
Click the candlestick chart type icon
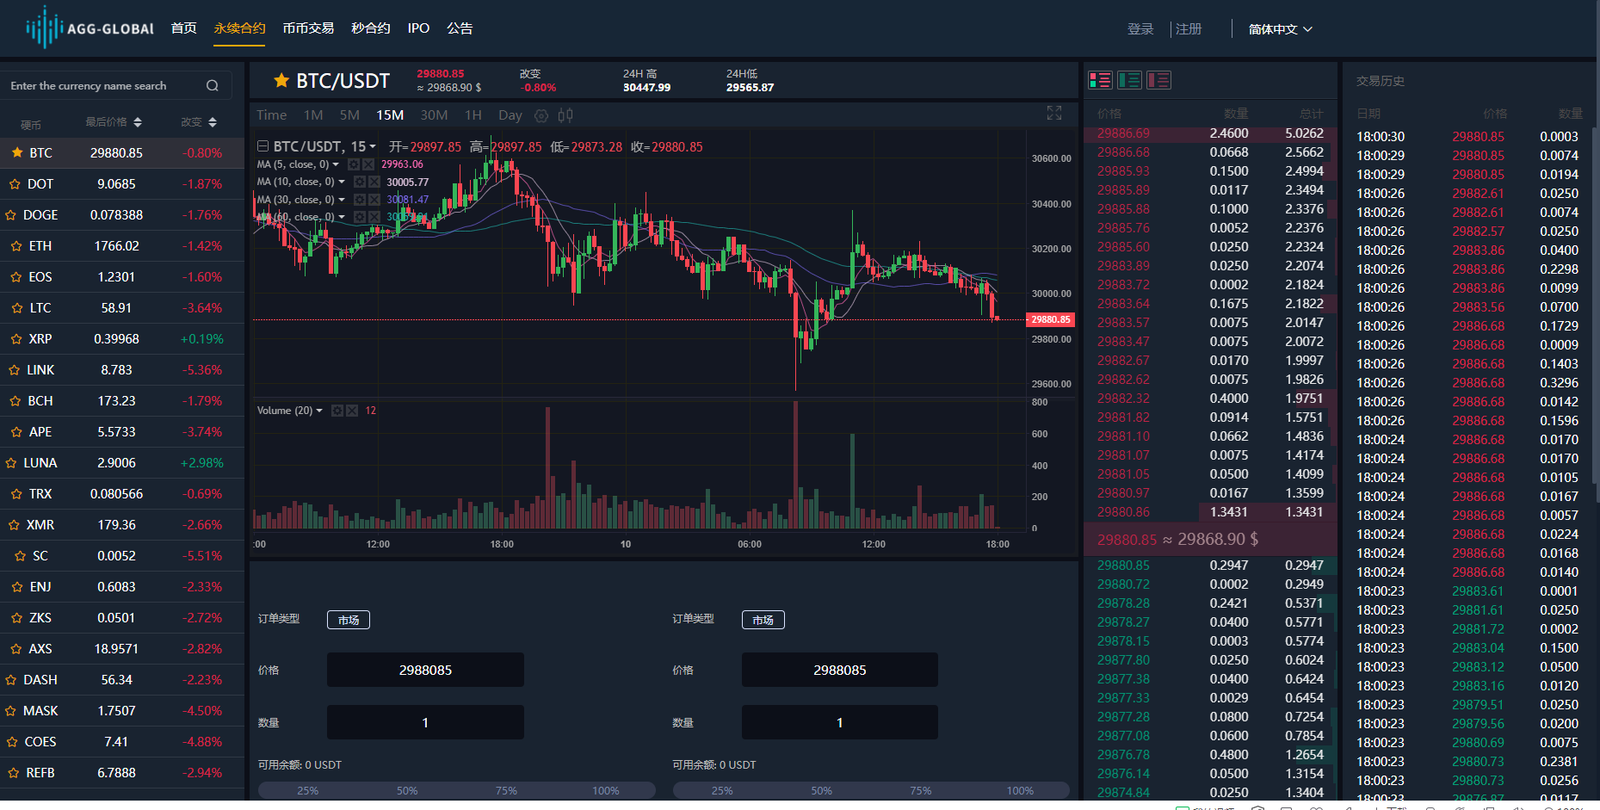point(565,115)
